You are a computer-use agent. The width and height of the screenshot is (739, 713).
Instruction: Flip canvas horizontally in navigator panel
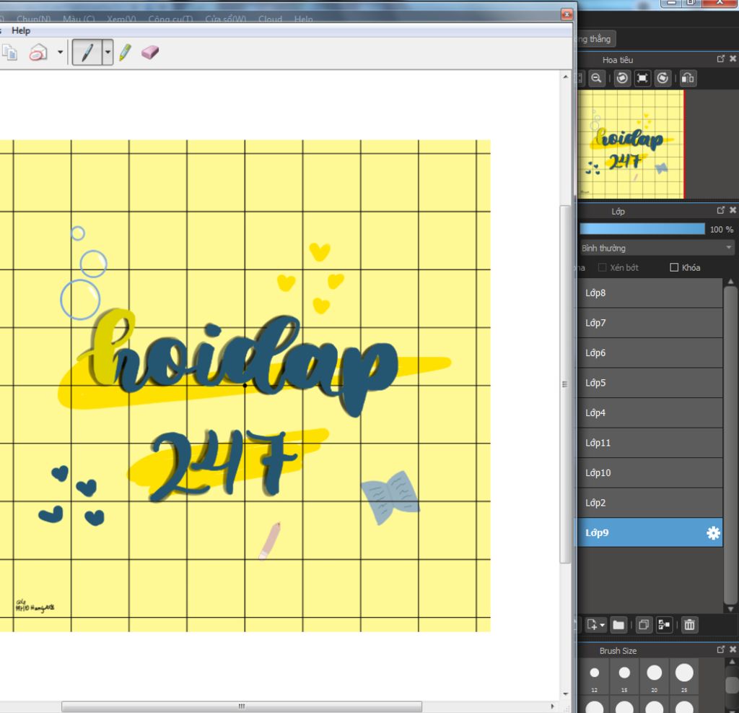pos(688,78)
